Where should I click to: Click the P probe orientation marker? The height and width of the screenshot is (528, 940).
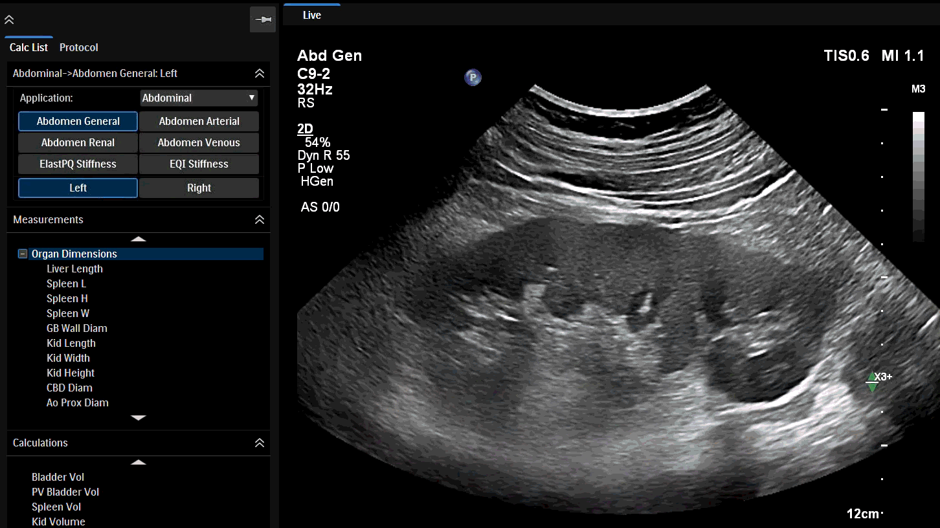tap(473, 77)
